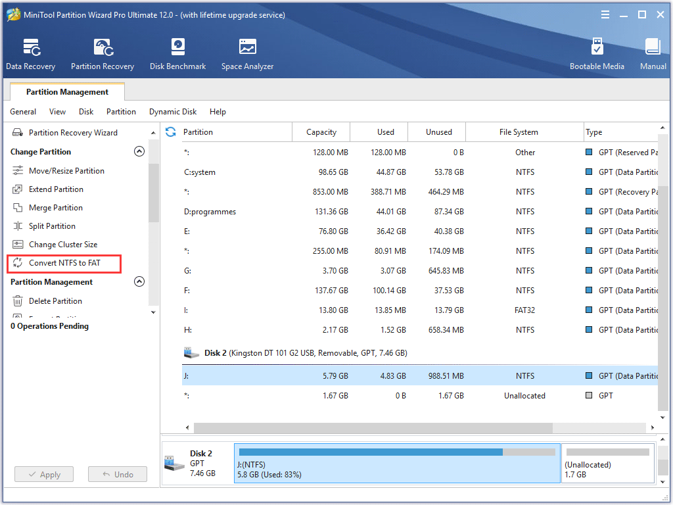This screenshot has width=673, height=505.
Task: Click the sidebar scroll up arrow
Action: pyautogui.click(x=153, y=133)
